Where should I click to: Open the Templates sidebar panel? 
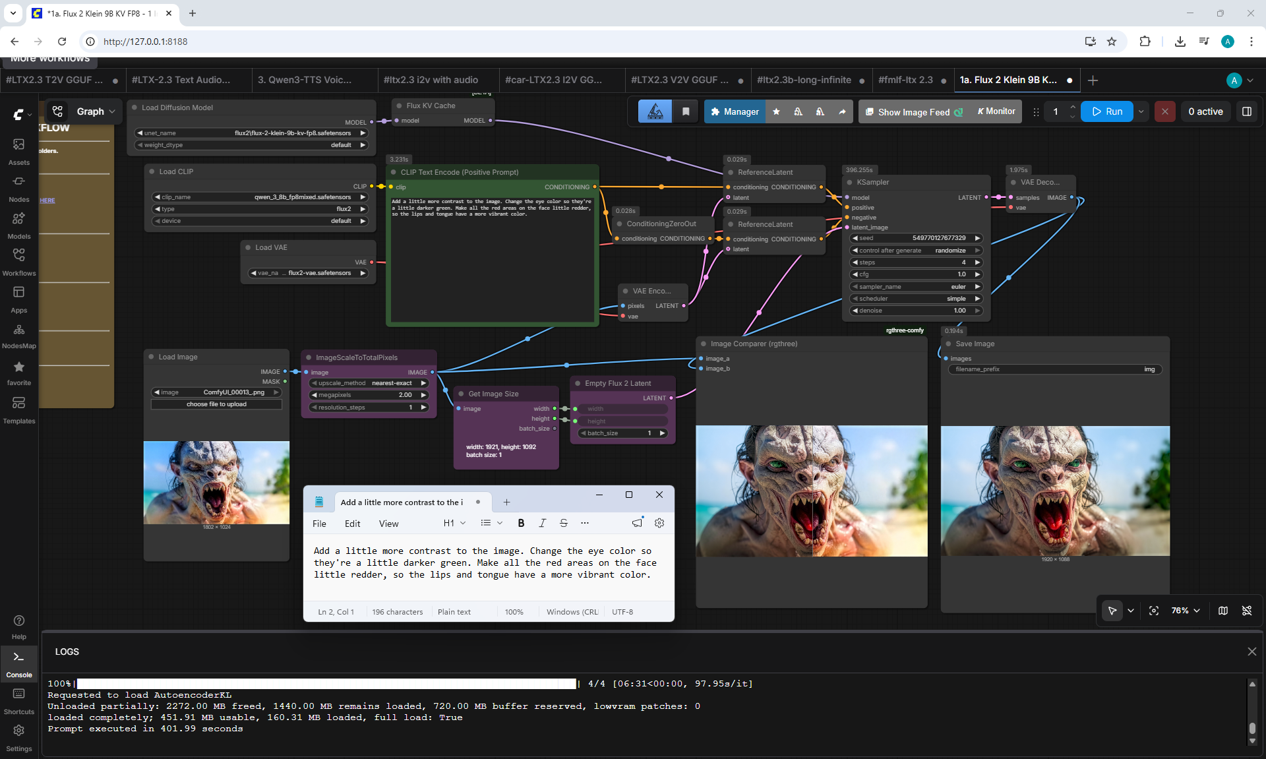point(18,410)
